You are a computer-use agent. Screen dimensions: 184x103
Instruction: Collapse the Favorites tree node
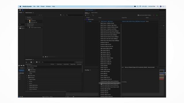(x=26, y=17)
